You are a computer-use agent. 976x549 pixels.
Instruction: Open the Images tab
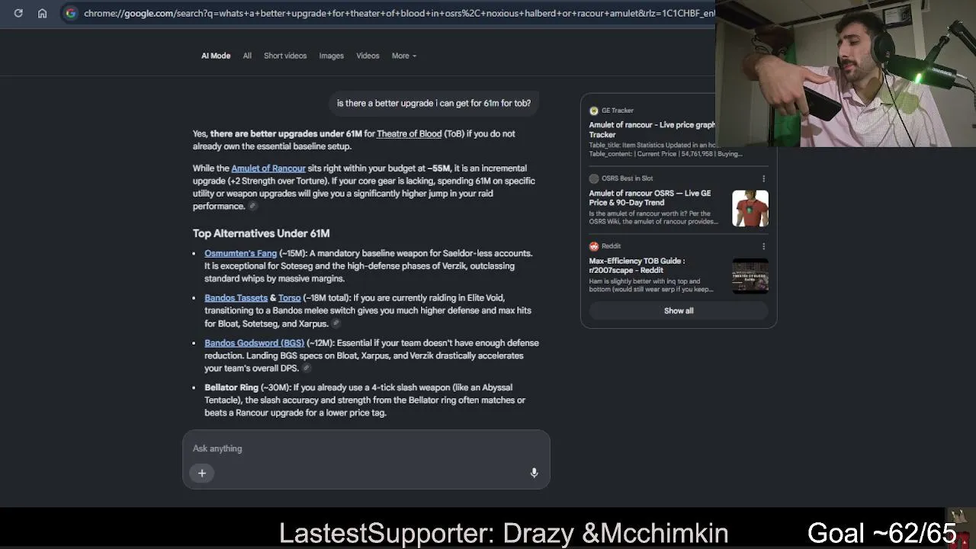pos(331,56)
